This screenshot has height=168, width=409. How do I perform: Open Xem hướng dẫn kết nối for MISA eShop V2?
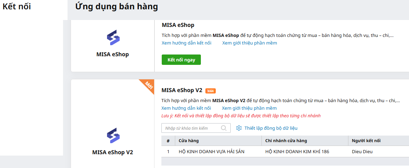coord(186,108)
